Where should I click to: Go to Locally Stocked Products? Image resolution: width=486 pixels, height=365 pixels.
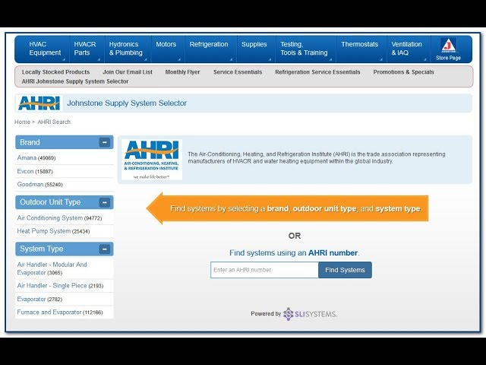(x=55, y=72)
